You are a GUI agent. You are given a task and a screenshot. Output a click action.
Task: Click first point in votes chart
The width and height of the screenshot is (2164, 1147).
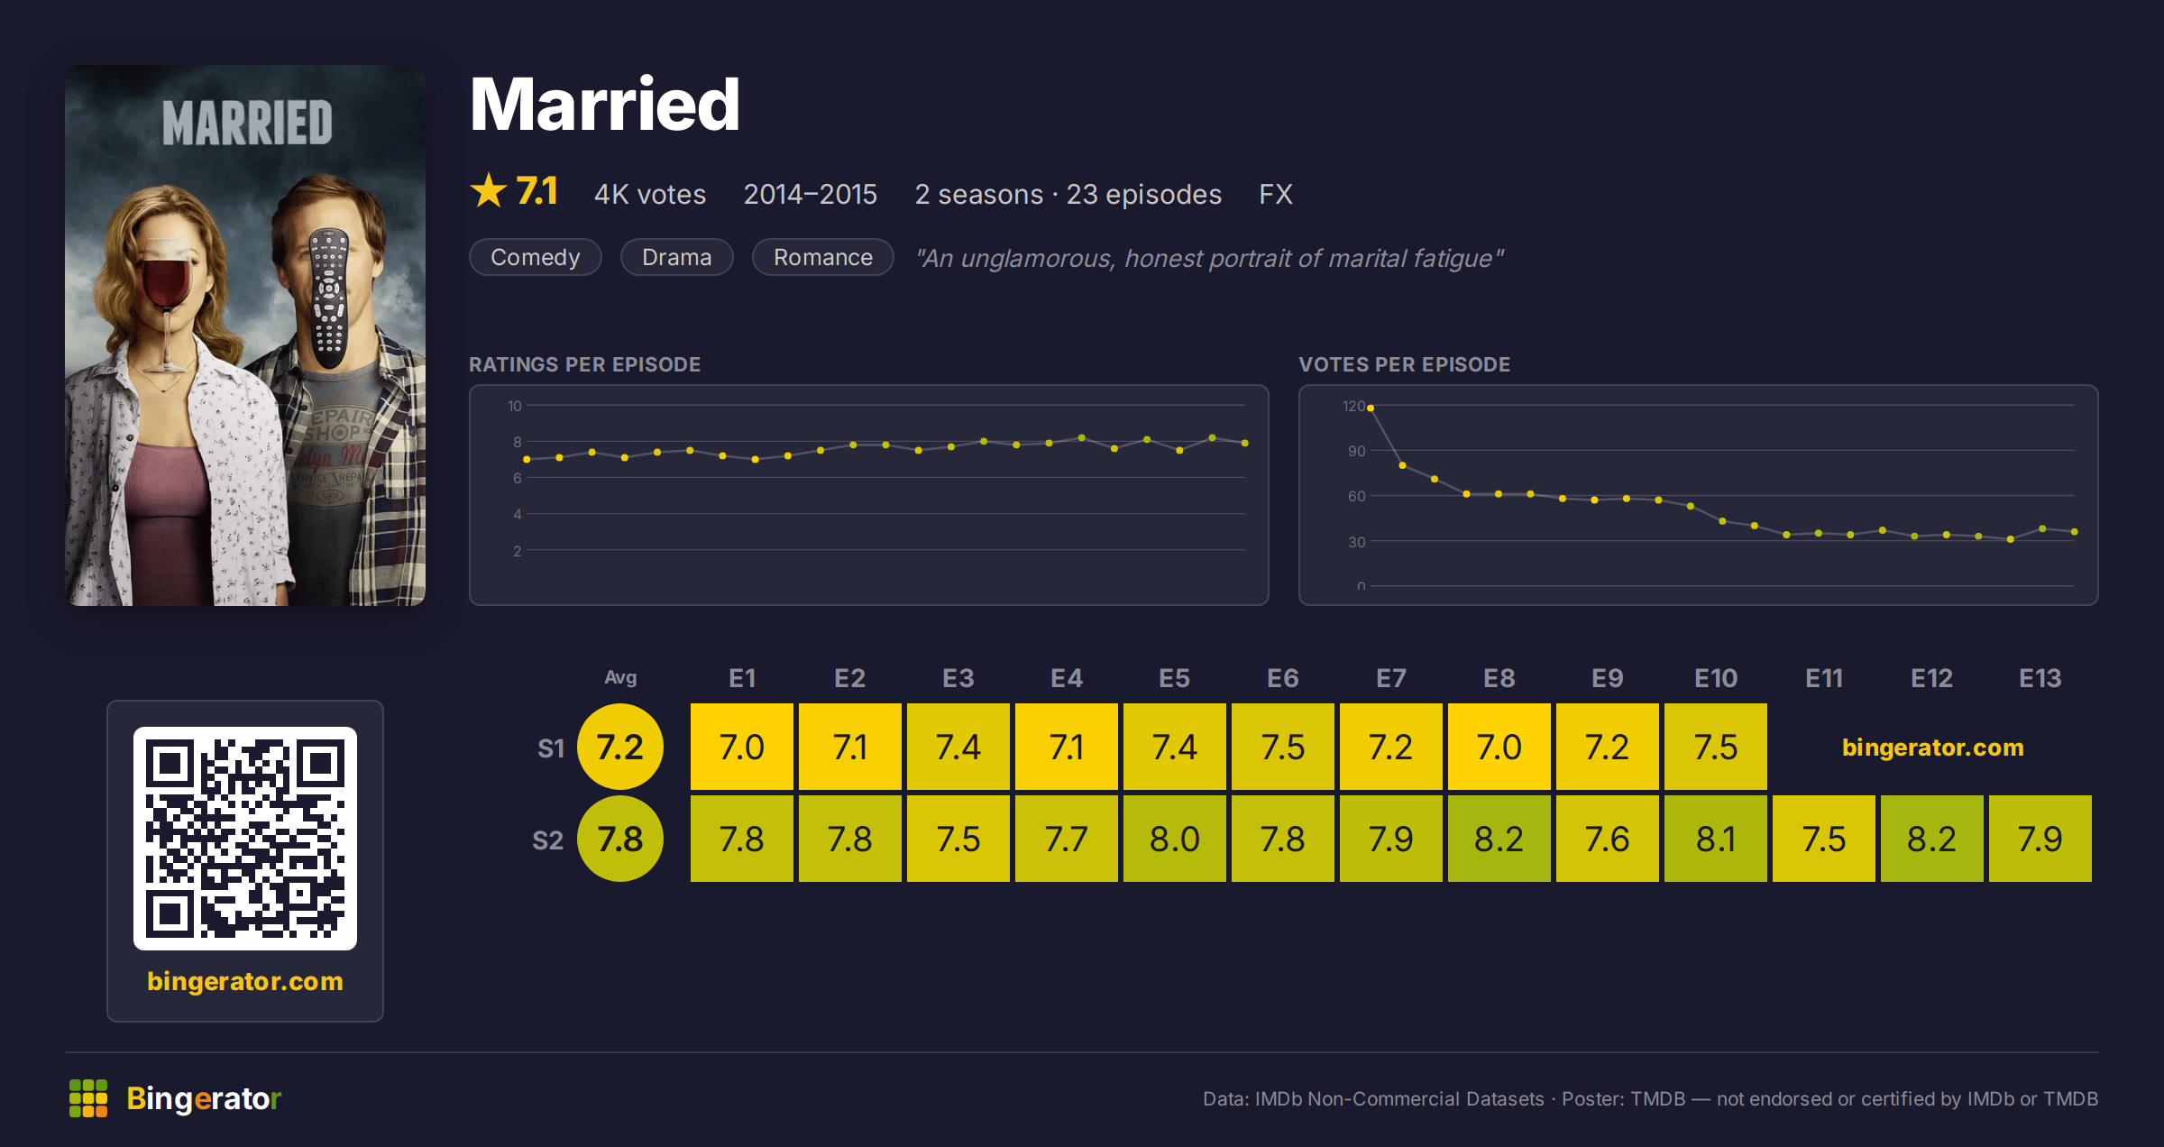tap(1371, 408)
